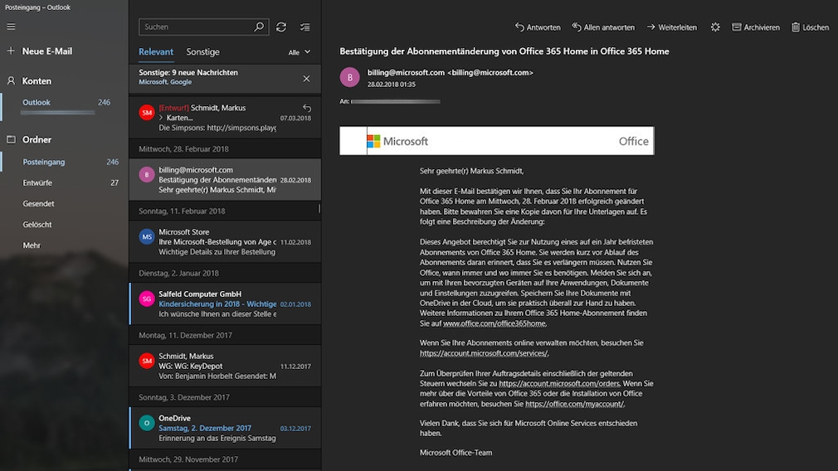Open the Gelöscht folder
838x471 pixels.
pyautogui.click(x=64, y=224)
